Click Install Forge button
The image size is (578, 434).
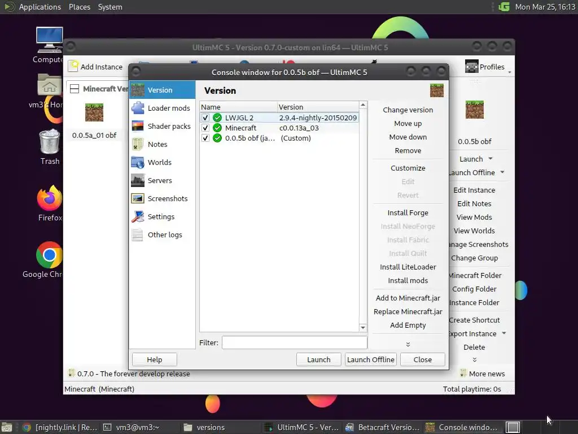click(408, 213)
